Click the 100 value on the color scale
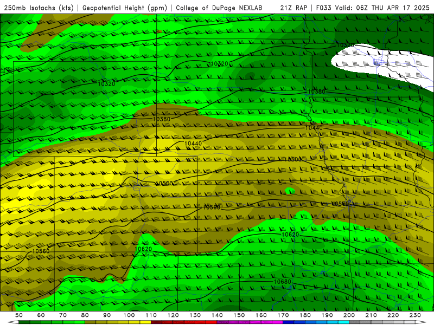This screenshot has width=434, height=325. [x=129, y=315]
